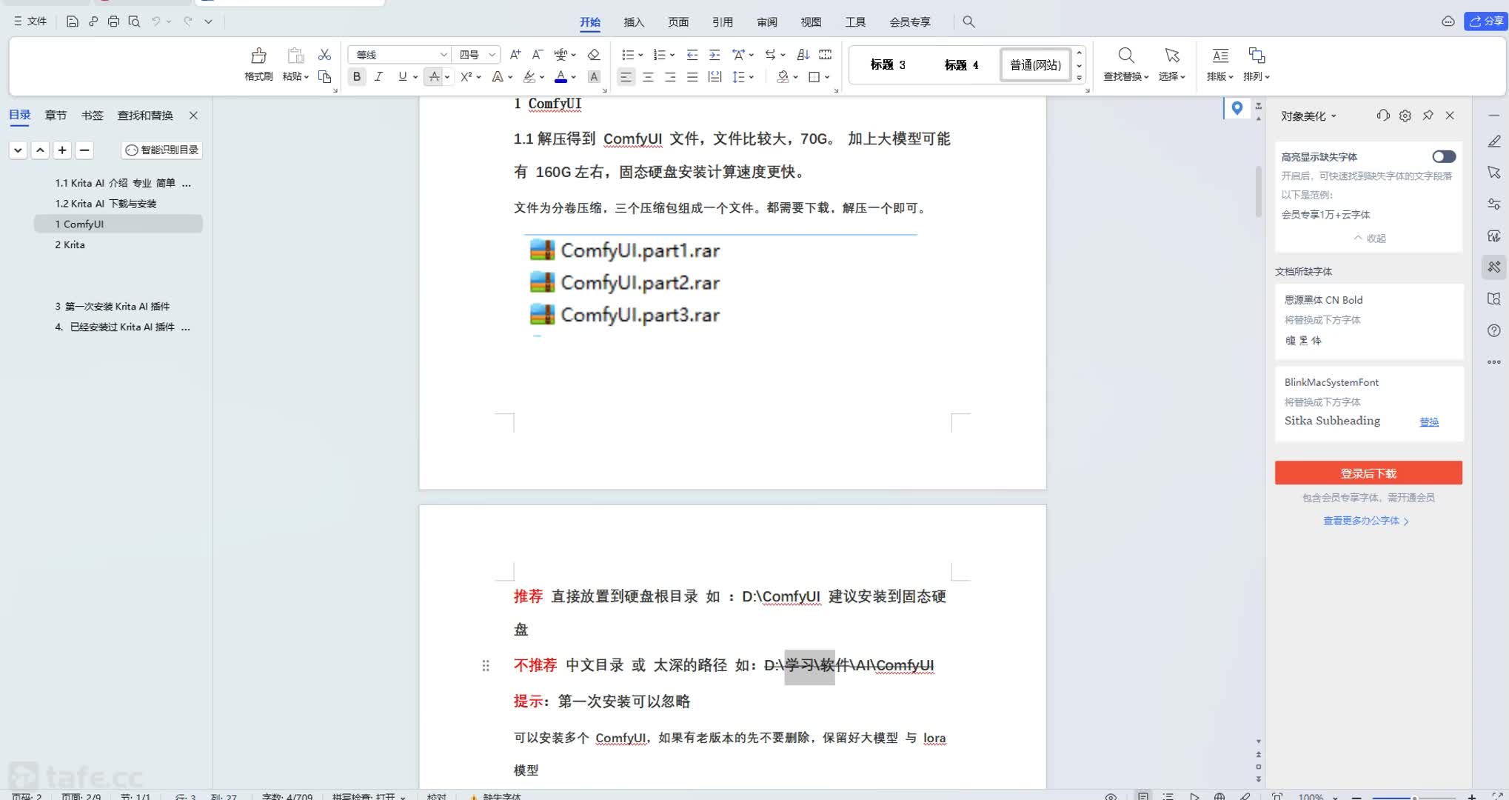Click the numbered list icon
Image resolution: width=1509 pixels, height=800 pixels.
pos(659,55)
